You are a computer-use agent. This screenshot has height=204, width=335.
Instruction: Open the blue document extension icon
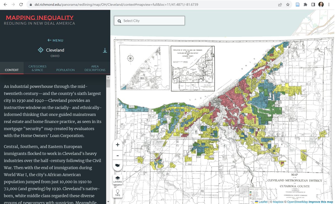pyautogui.click(x=298, y=5)
